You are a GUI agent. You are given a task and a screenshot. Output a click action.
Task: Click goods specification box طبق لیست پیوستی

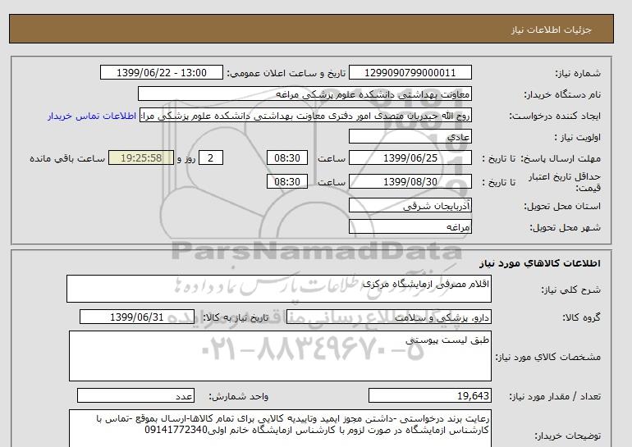[280, 356]
